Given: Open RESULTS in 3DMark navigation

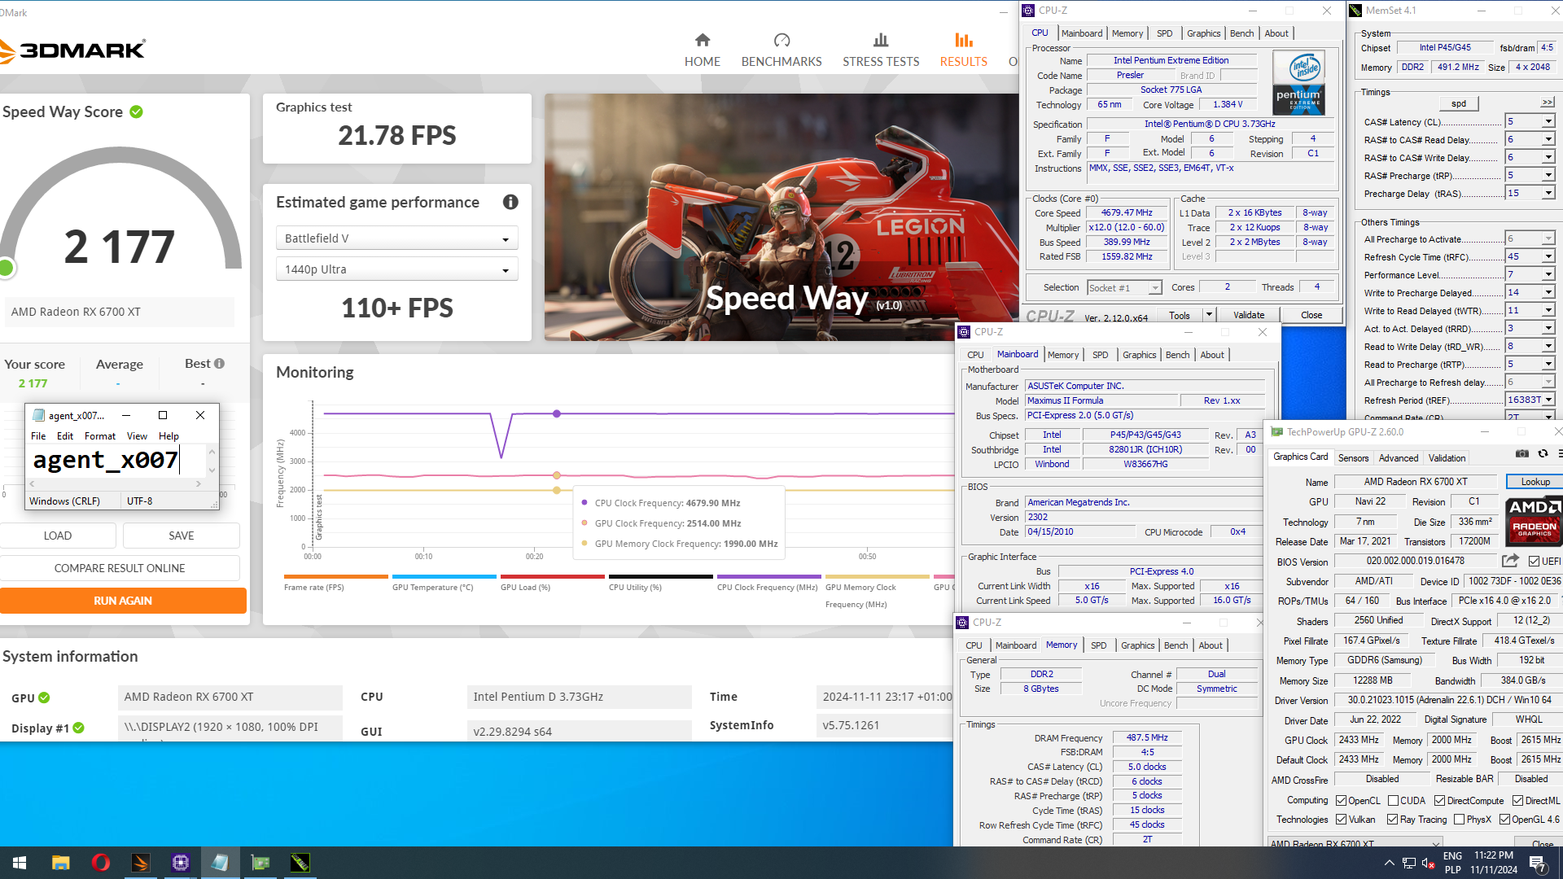Looking at the screenshot, I should pyautogui.click(x=963, y=50).
